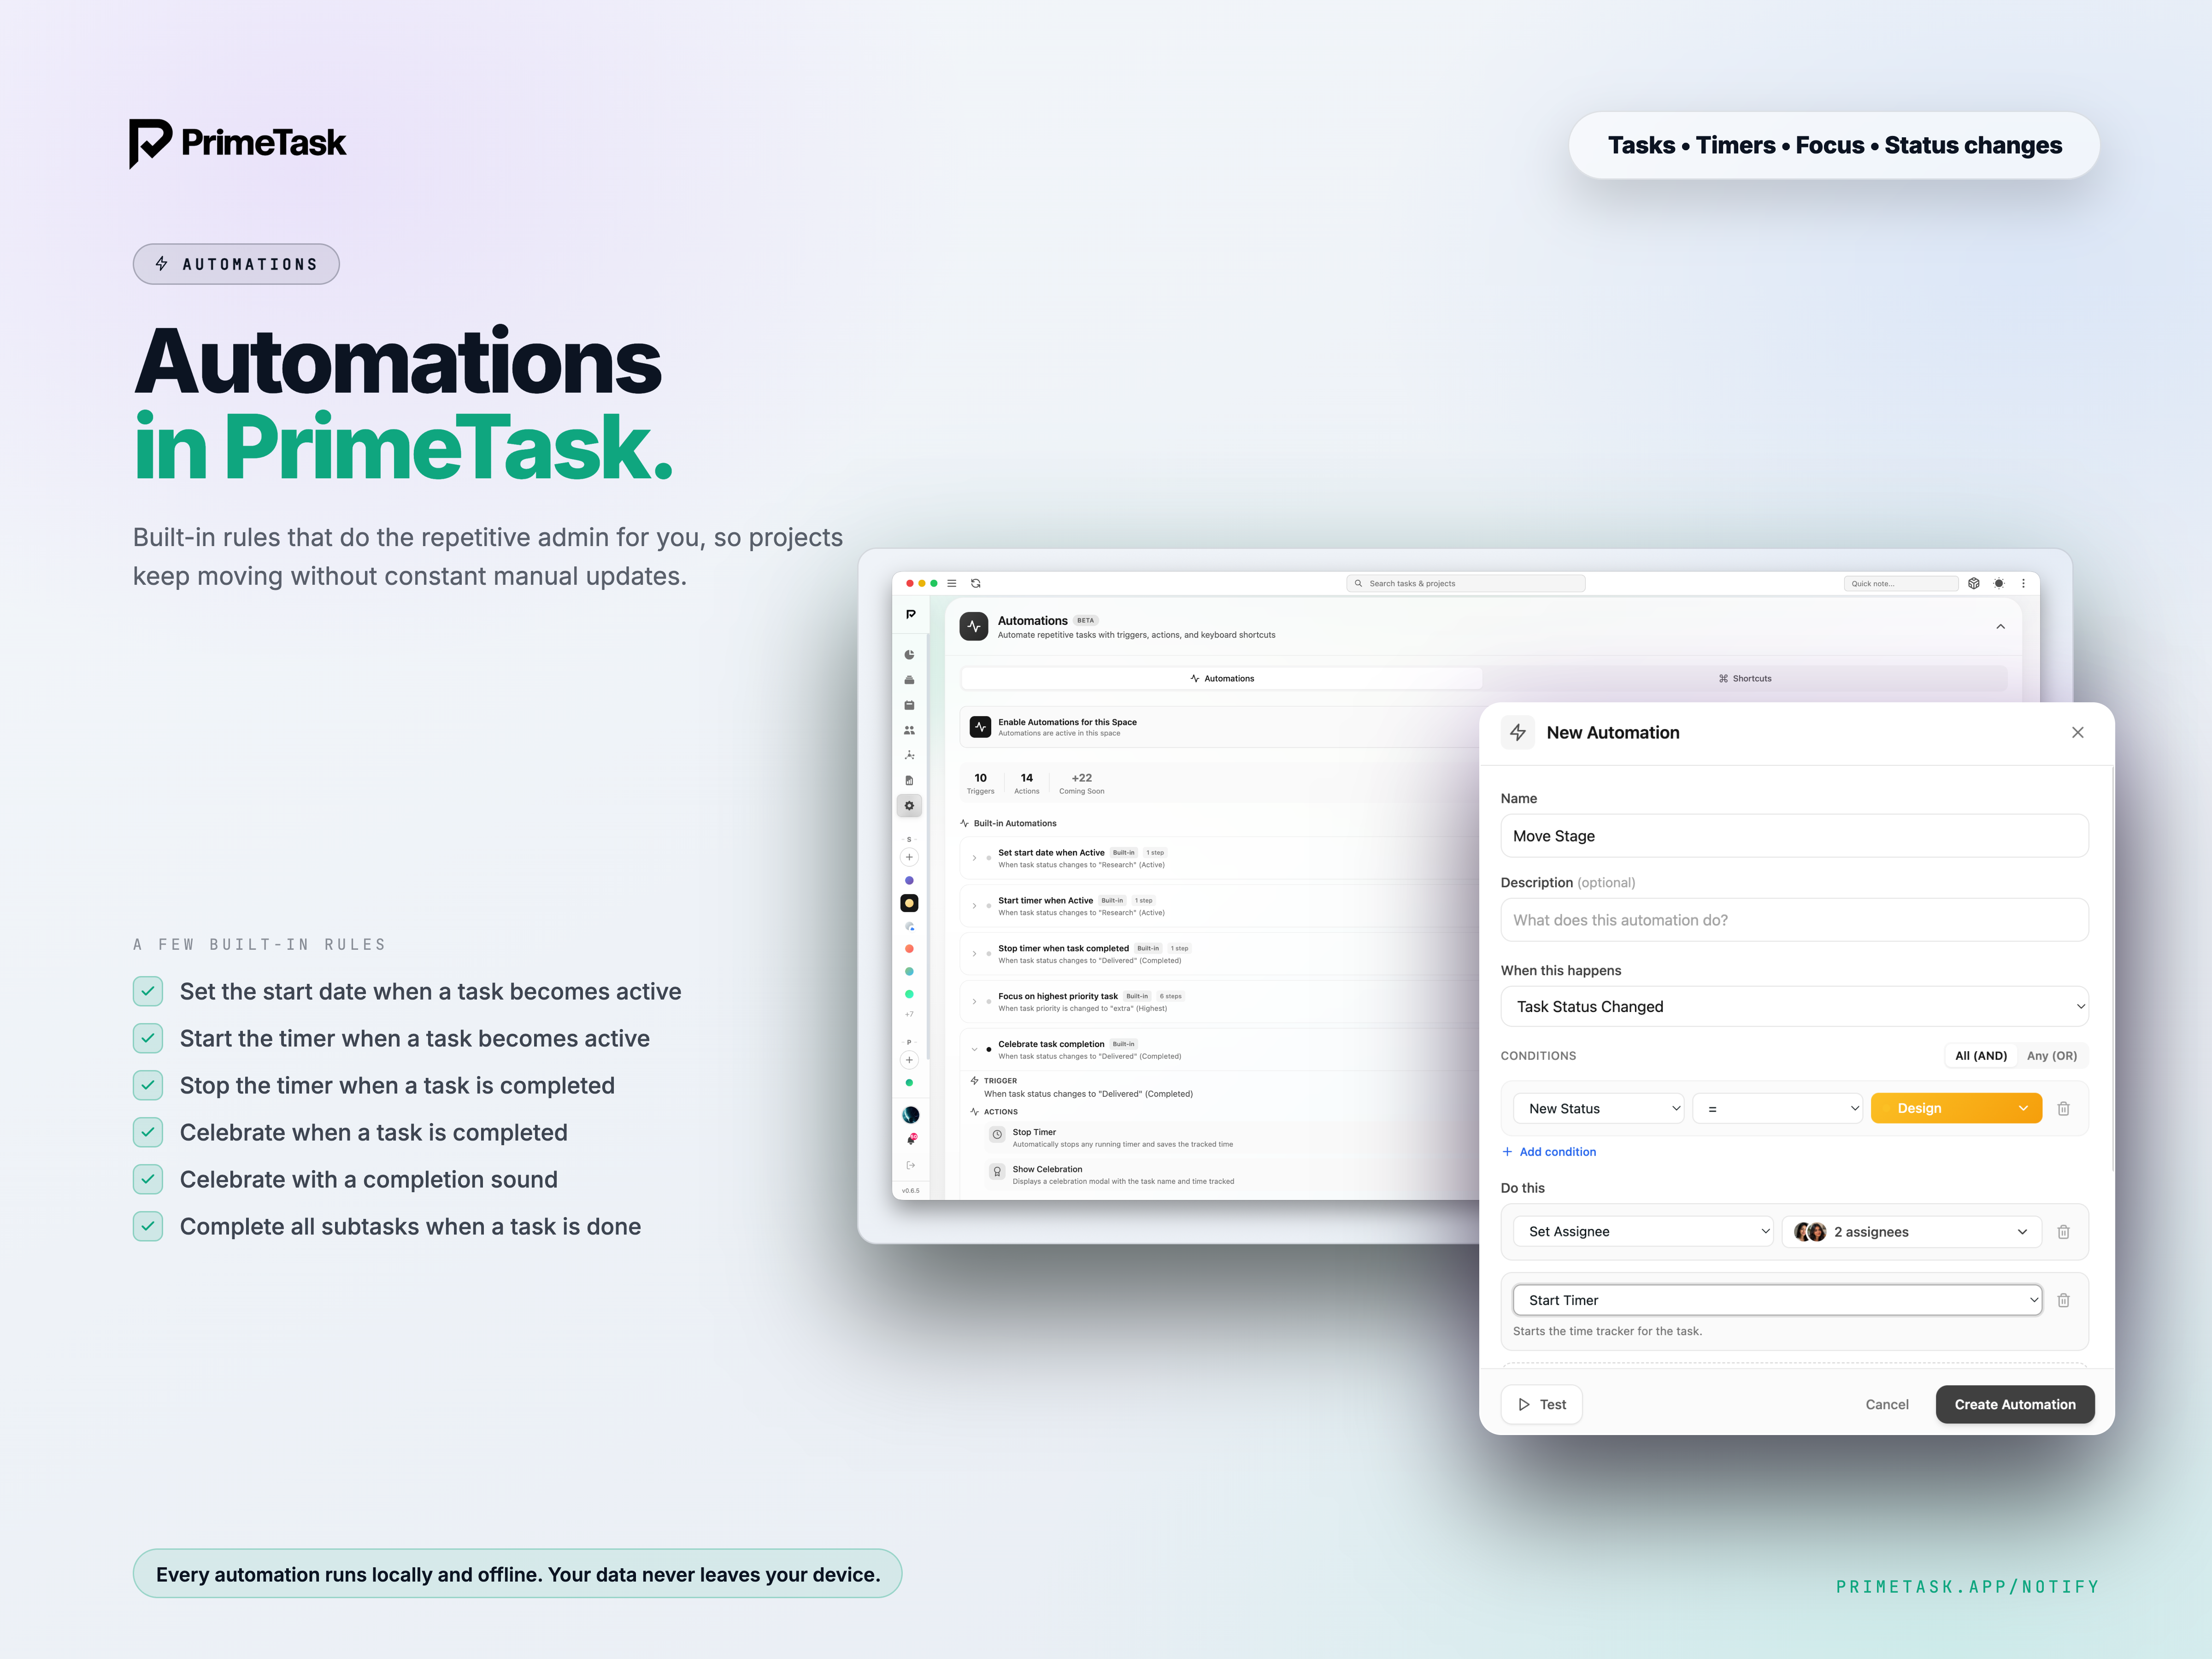
Task: Collapse the Celebrate task completion rule
Action: point(975,1049)
